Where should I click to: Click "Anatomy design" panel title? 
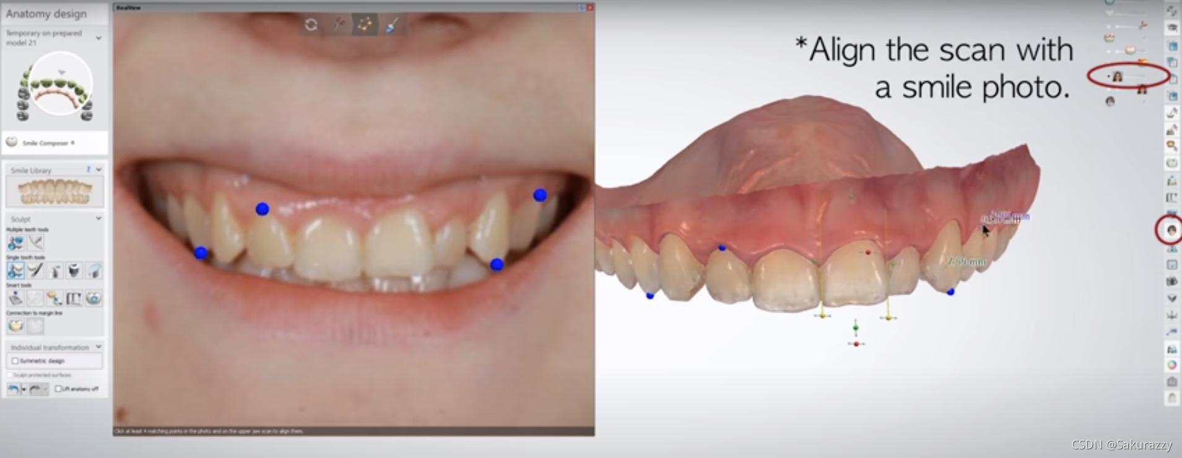46,14
